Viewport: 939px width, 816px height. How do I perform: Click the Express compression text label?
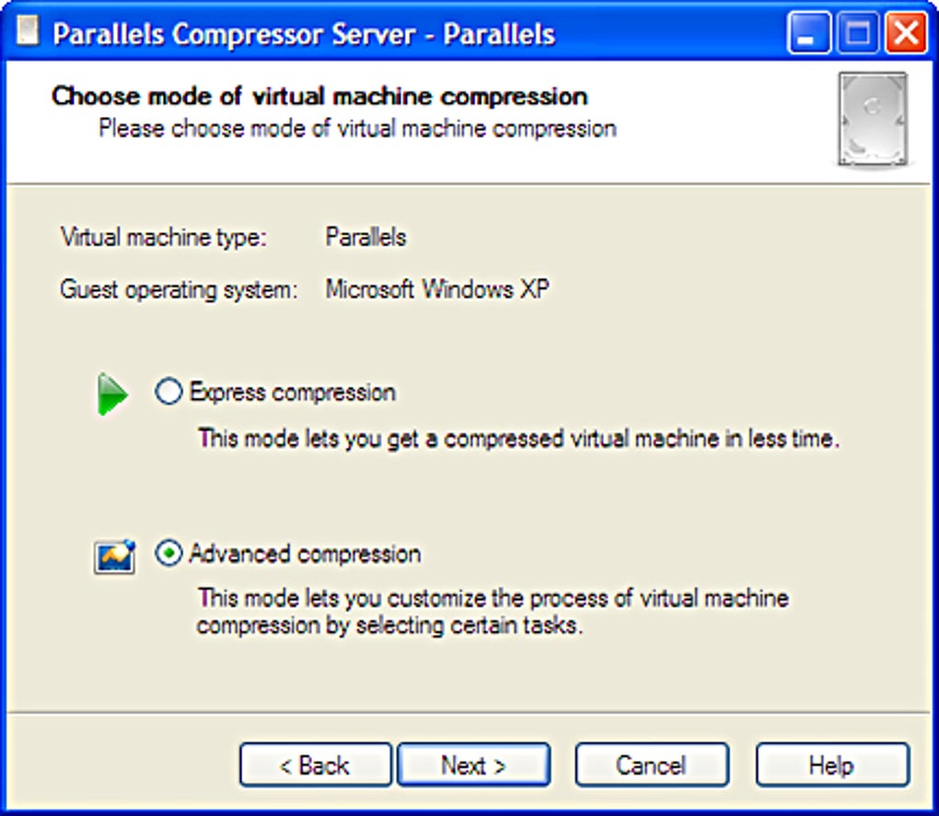(x=290, y=391)
